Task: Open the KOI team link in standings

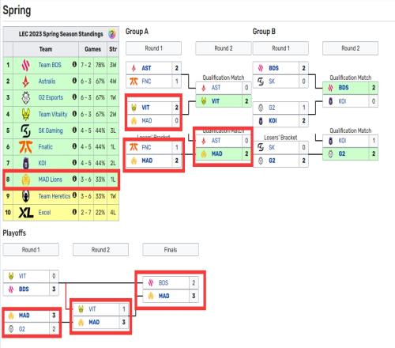Action: click(x=42, y=163)
